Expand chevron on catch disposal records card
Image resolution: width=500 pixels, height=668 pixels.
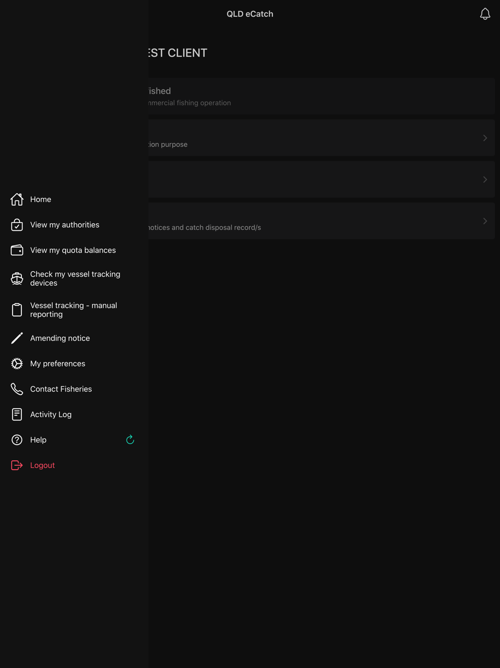(x=485, y=221)
